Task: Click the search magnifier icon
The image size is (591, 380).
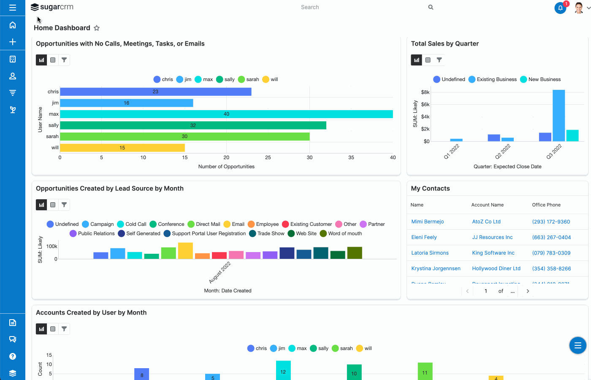Action: [x=431, y=7]
